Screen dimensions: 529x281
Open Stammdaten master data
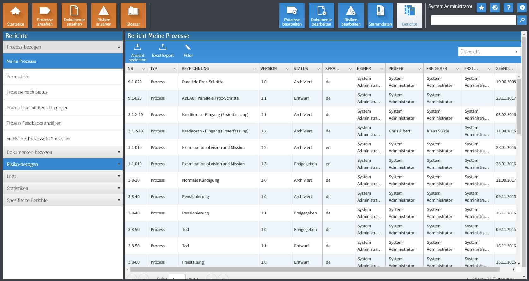pyautogui.click(x=380, y=15)
